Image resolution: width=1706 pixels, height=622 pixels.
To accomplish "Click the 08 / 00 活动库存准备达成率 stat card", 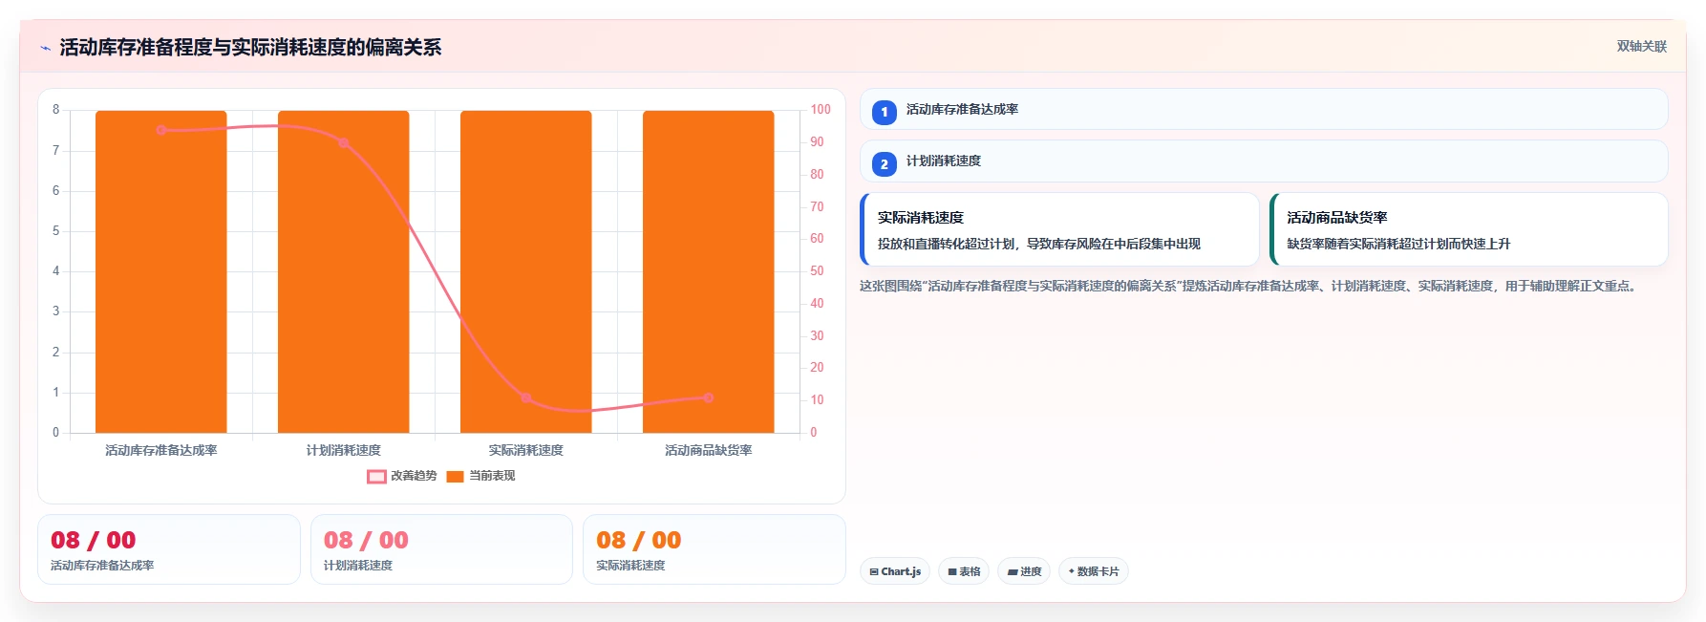I will point(169,549).
